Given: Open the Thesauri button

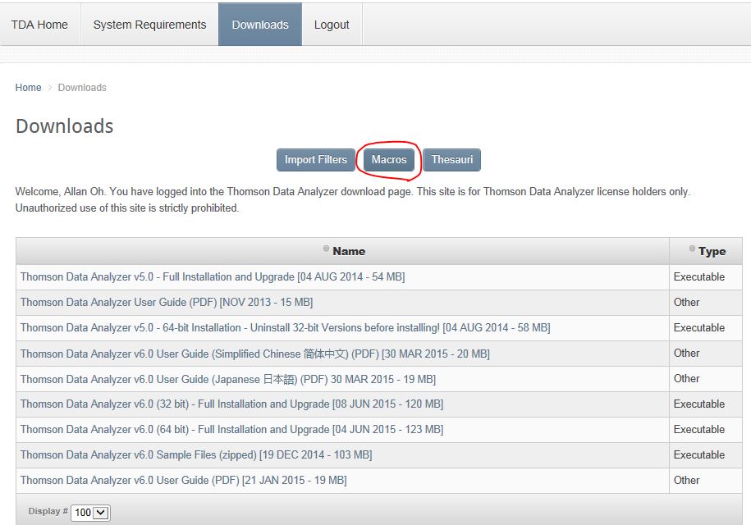Looking at the screenshot, I should [452, 160].
